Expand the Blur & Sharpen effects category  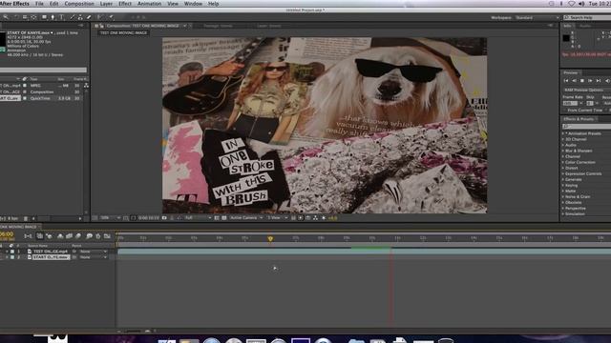563,151
